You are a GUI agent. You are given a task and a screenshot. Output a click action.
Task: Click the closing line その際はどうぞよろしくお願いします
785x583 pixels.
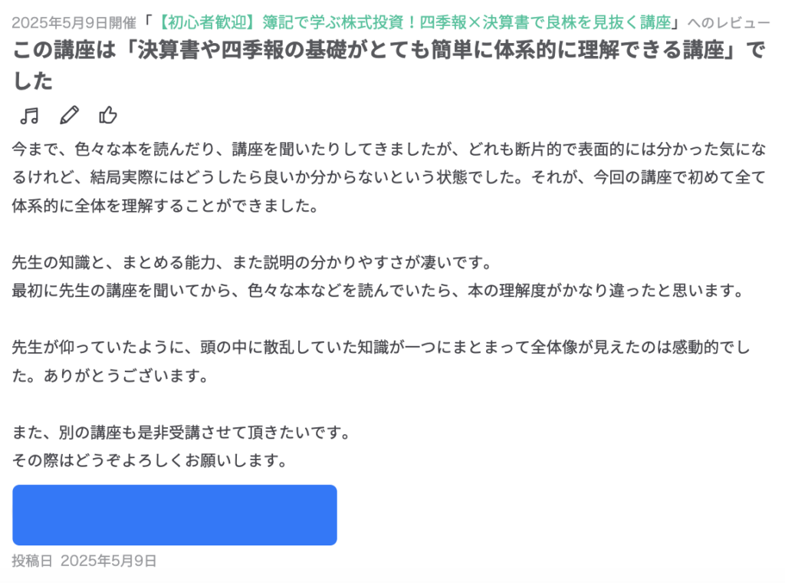pos(149,462)
